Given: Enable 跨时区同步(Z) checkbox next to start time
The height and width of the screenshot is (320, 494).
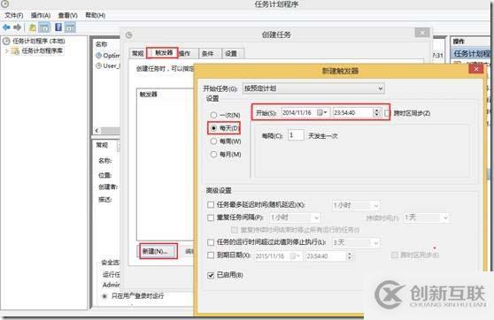Looking at the screenshot, I should (x=387, y=113).
